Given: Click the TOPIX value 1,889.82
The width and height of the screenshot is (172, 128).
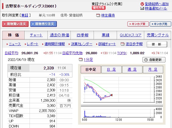Looking at the screenshot, I should [137, 53].
